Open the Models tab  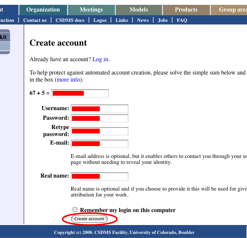click(139, 10)
